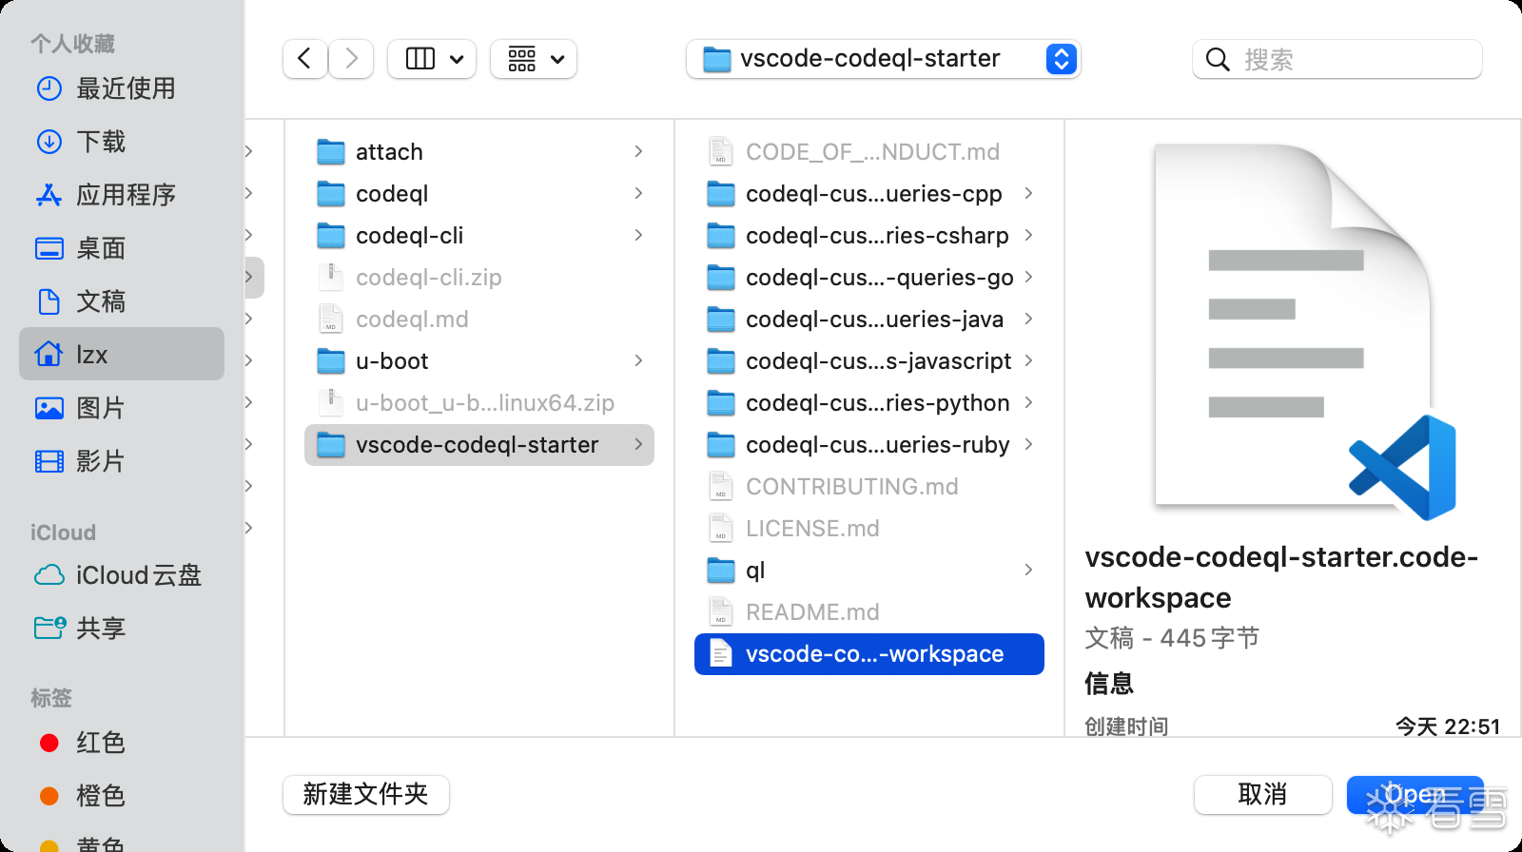Open Movies in the sidebar
The width and height of the screenshot is (1522, 852).
[100, 461]
